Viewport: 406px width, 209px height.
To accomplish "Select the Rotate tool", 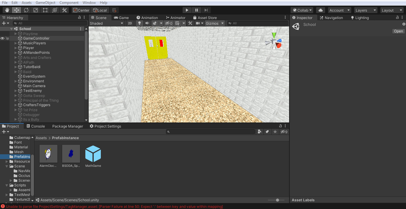I will point(26,10).
